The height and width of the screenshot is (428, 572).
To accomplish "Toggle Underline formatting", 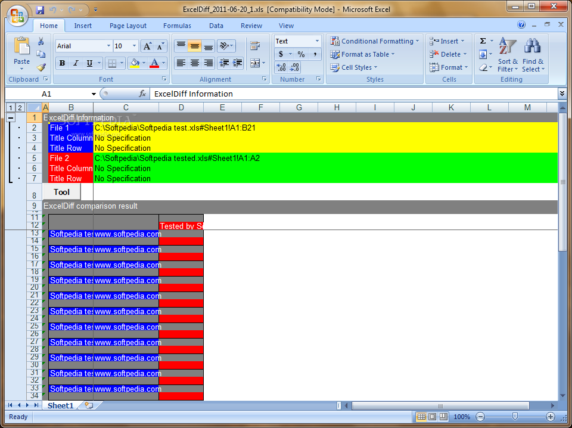I will pos(89,63).
